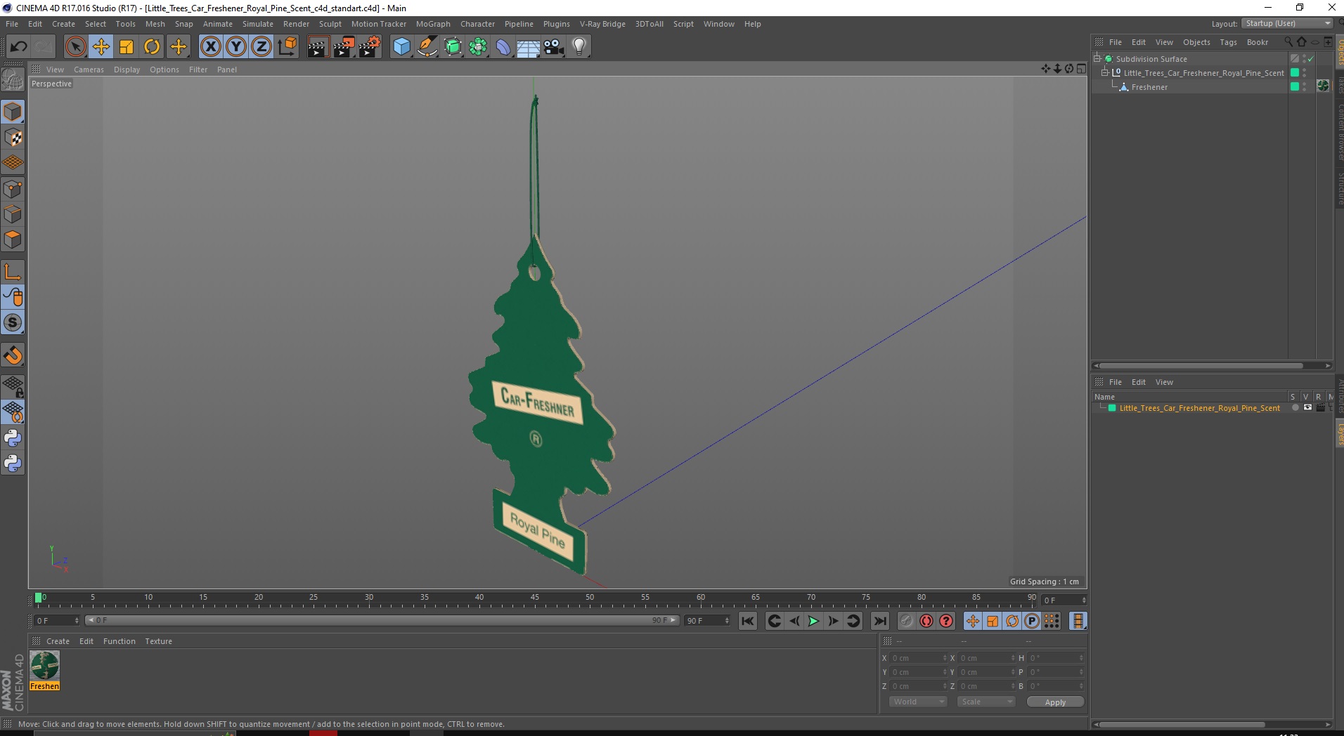Add a Light object
The image size is (1344, 736).
click(x=579, y=47)
